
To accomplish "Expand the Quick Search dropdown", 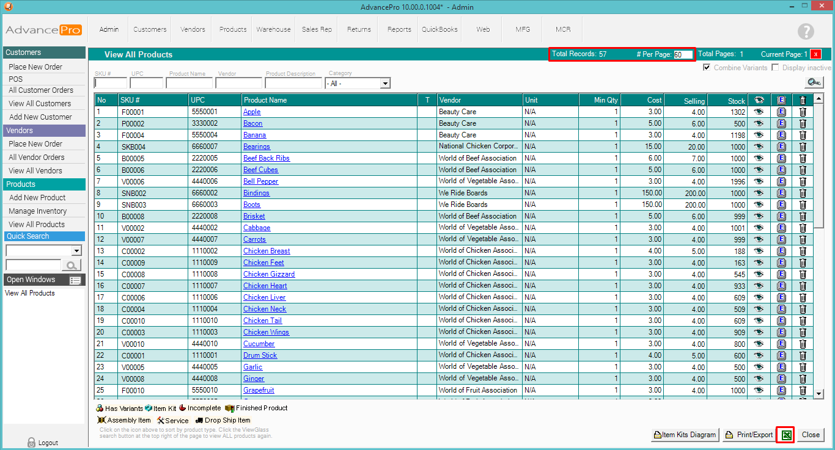I will (76, 250).
